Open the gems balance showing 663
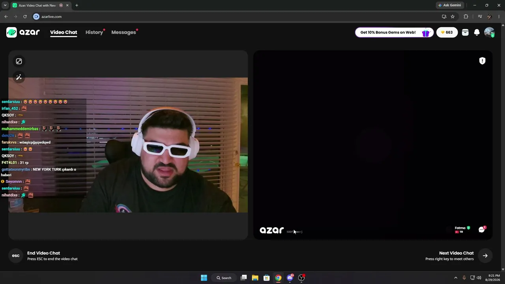The height and width of the screenshot is (284, 505). pyautogui.click(x=447, y=32)
